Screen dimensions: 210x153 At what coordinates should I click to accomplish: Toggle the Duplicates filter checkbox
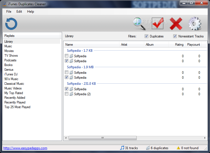146,36
